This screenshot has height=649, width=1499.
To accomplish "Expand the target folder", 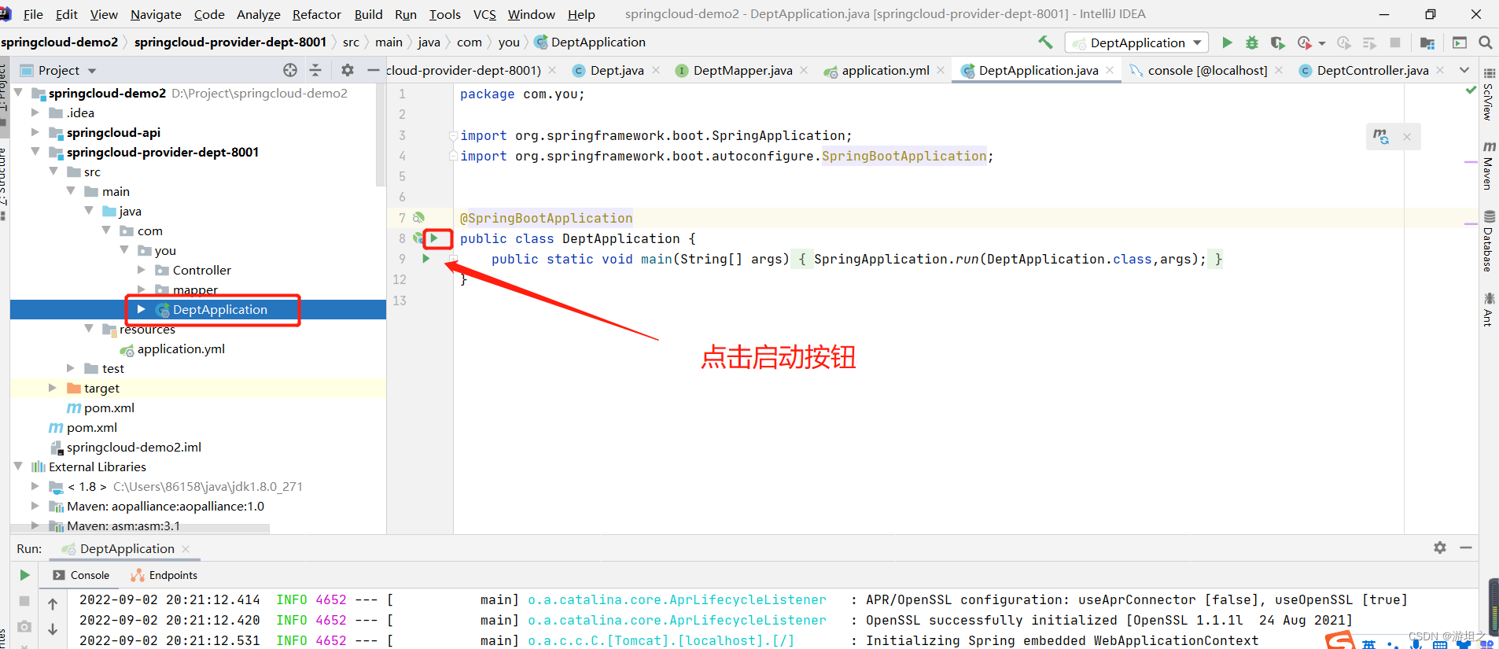I will click(x=53, y=388).
